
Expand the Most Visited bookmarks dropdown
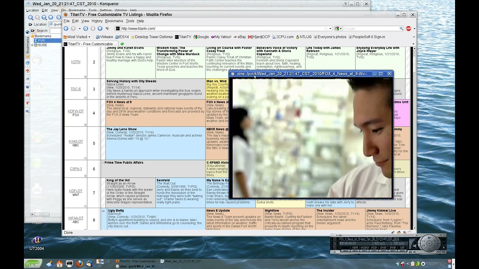pyautogui.click(x=89, y=37)
